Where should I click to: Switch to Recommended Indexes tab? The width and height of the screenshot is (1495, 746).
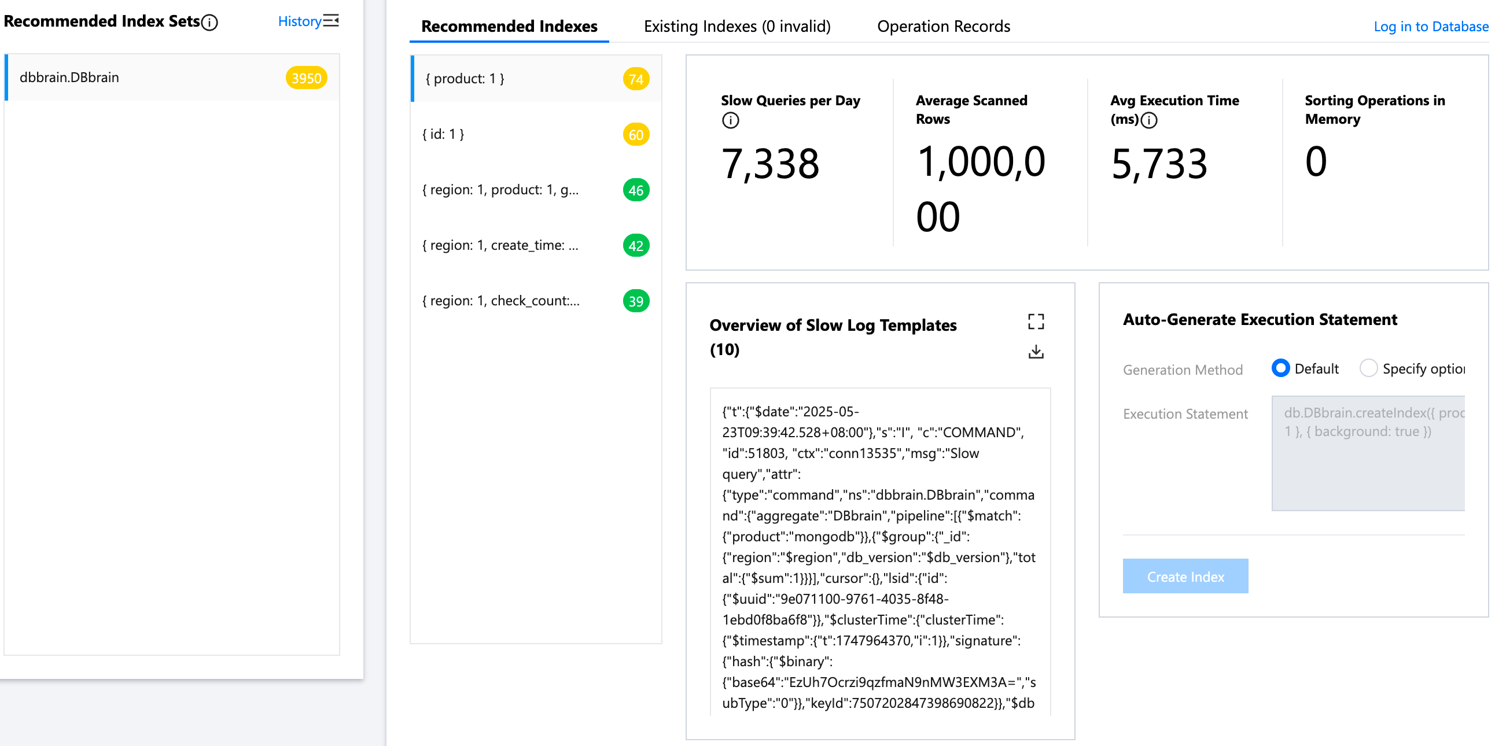[x=509, y=27]
